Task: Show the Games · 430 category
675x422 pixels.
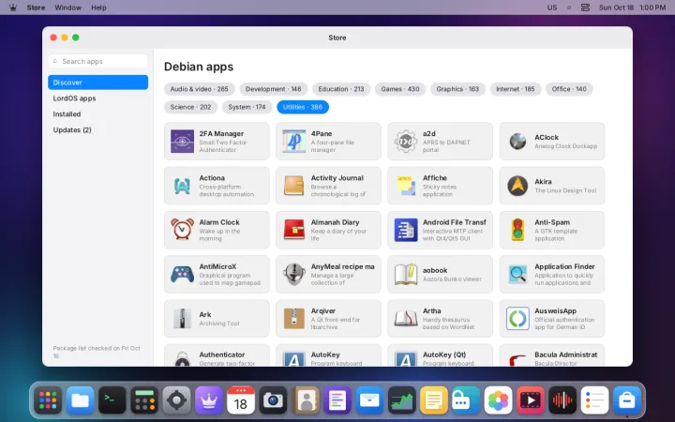Action: pyautogui.click(x=400, y=89)
